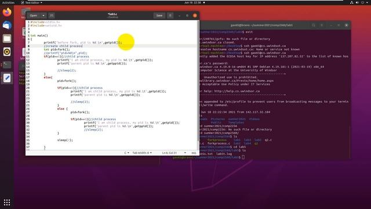Close the Terminal window
Viewport: 371px width, 209px height.
tap(347, 25)
